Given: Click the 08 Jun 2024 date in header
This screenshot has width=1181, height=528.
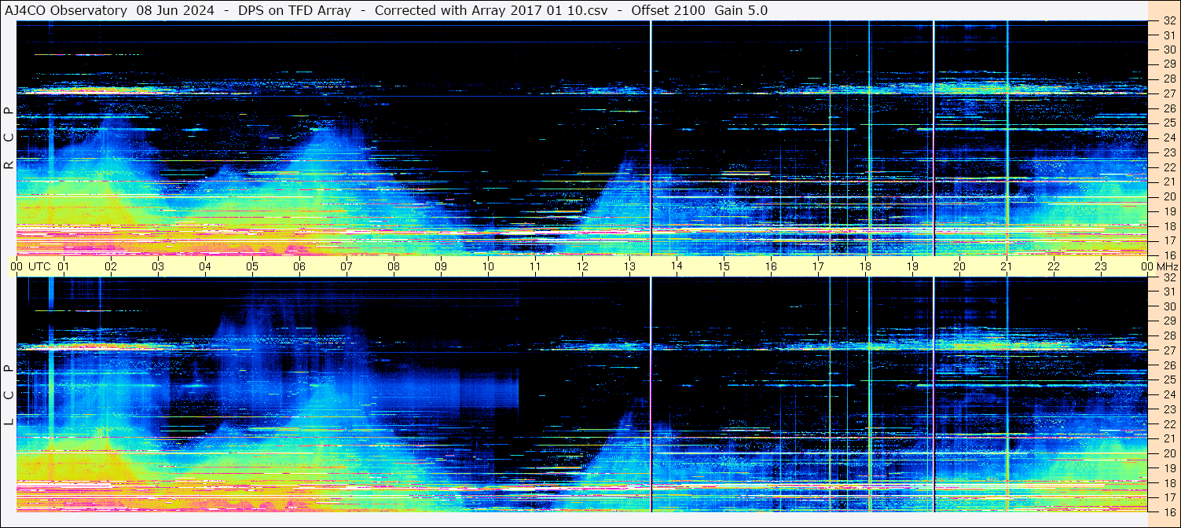Looking at the screenshot, I should (x=175, y=10).
